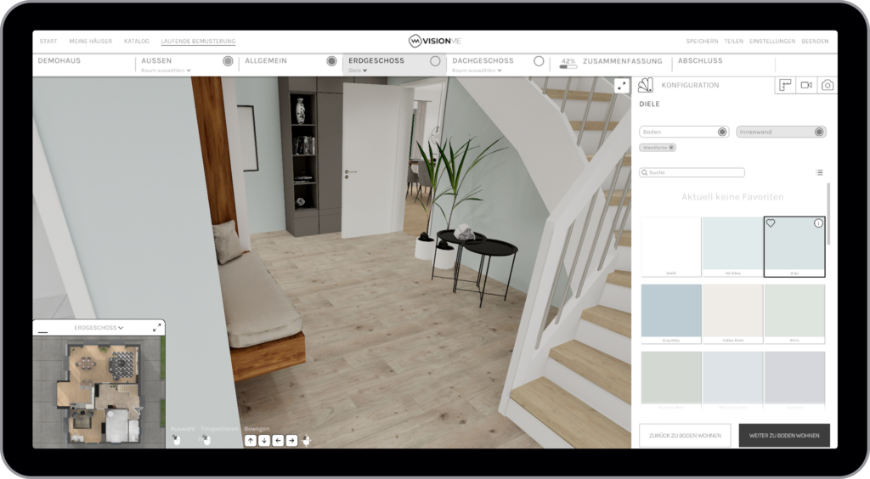Screen dimensions: 870x479
Task: Add the selected Blau swatch to favorites
Action: tap(771, 223)
